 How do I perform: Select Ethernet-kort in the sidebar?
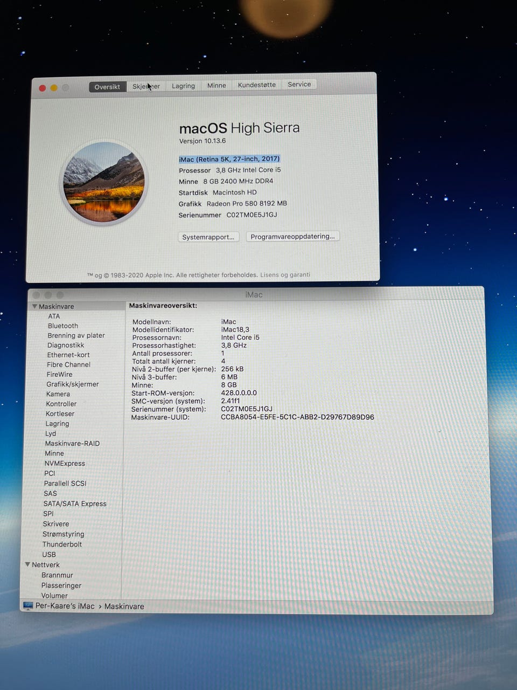(x=68, y=355)
